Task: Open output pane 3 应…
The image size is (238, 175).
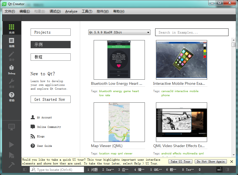Action: click(123, 170)
